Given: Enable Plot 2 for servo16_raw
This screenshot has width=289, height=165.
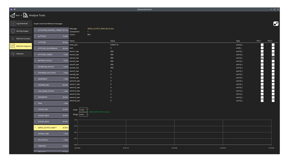Looking at the screenshot, I should pos(273,101).
